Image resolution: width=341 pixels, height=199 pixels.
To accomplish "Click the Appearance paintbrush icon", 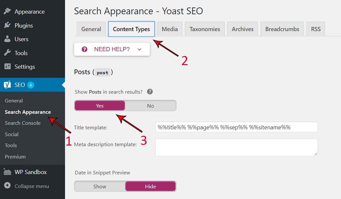I will click(x=7, y=11).
